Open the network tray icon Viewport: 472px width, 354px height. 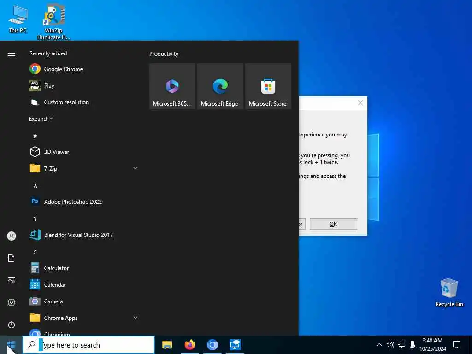401,345
